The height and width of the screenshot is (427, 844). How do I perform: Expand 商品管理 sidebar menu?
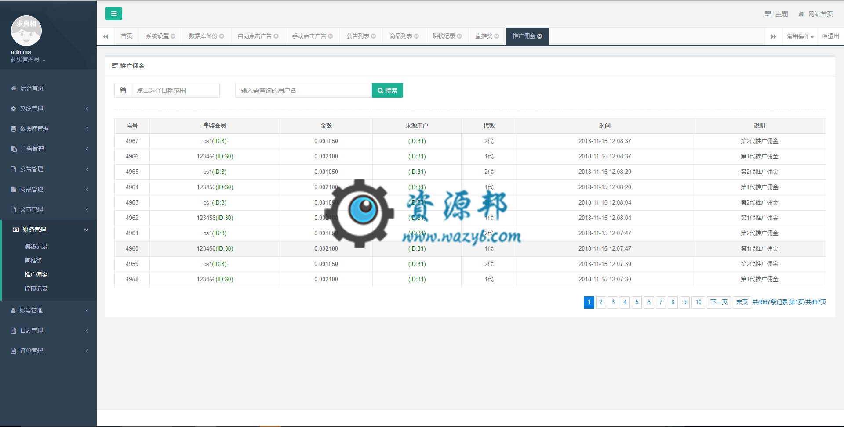48,189
